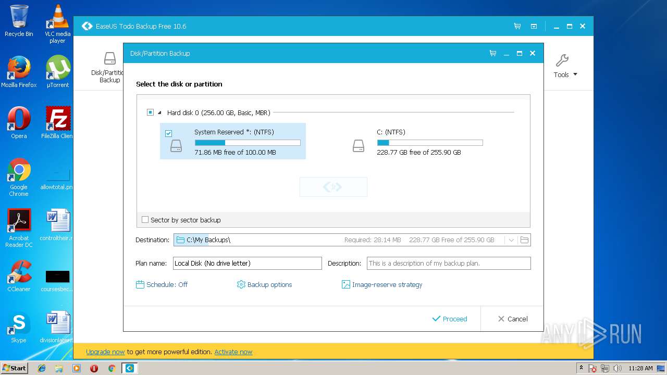Select the System Reserved partition drive icon
667x375 pixels.
coord(176,146)
